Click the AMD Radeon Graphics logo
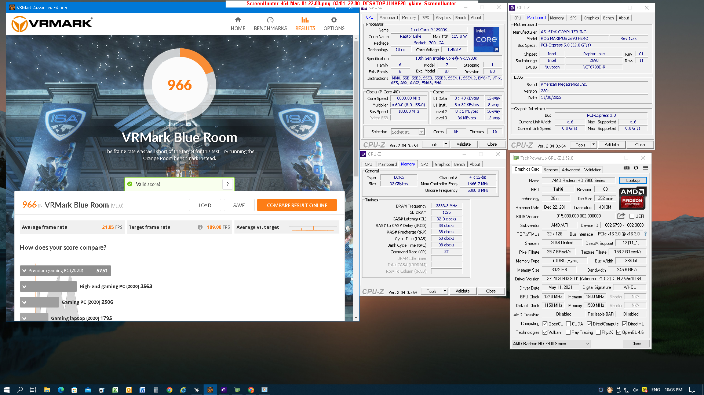Image resolution: width=704 pixels, height=395 pixels. click(632, 198)
